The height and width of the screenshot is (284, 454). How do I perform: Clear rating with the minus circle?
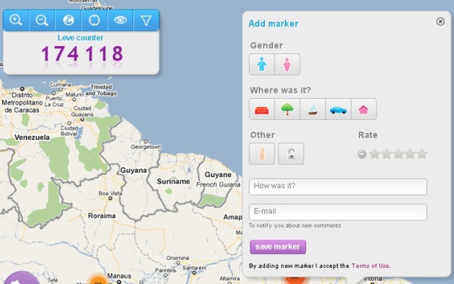click(362, 154)
